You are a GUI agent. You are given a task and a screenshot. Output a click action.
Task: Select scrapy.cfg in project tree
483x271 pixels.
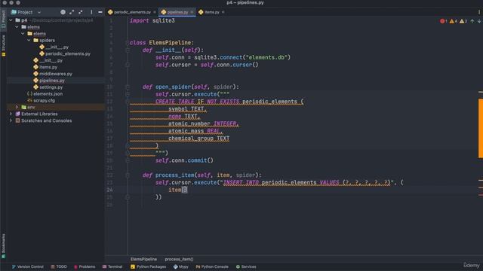(44, 100)
